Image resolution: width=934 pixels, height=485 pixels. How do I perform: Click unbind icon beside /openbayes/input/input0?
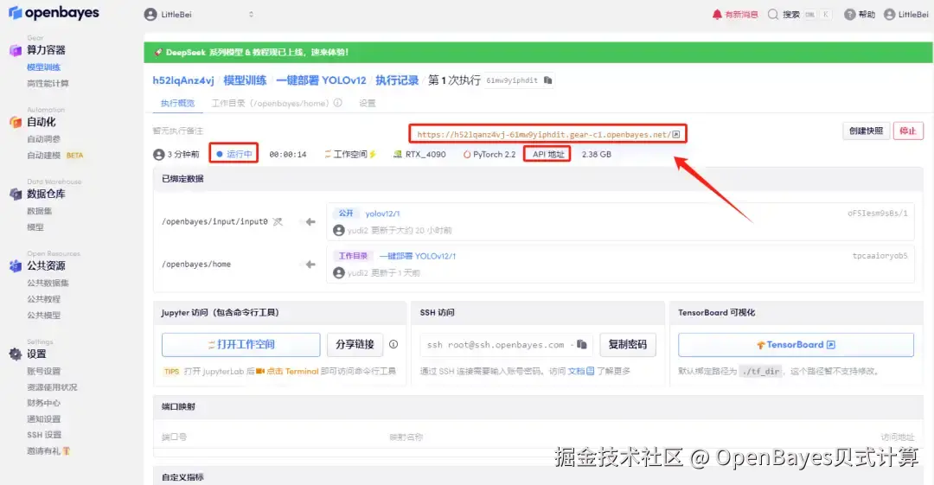(278, 221)
